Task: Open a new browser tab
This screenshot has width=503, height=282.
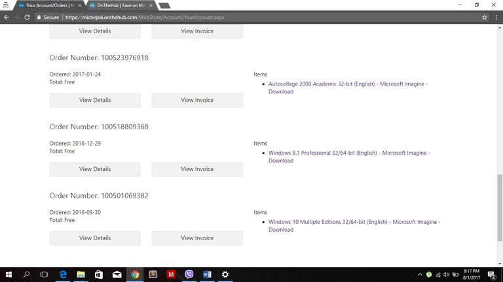Action: click(x=164, y=6)
